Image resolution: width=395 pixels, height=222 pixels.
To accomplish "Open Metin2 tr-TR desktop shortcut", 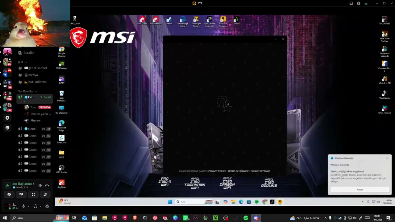I will (x=385, y=80).
